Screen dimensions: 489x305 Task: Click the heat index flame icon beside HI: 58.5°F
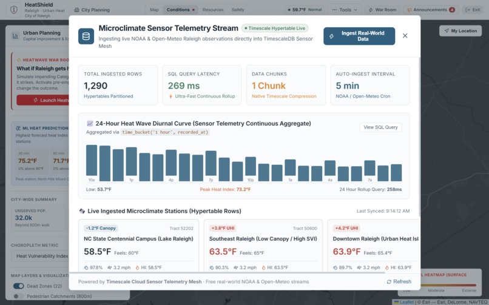137,267
